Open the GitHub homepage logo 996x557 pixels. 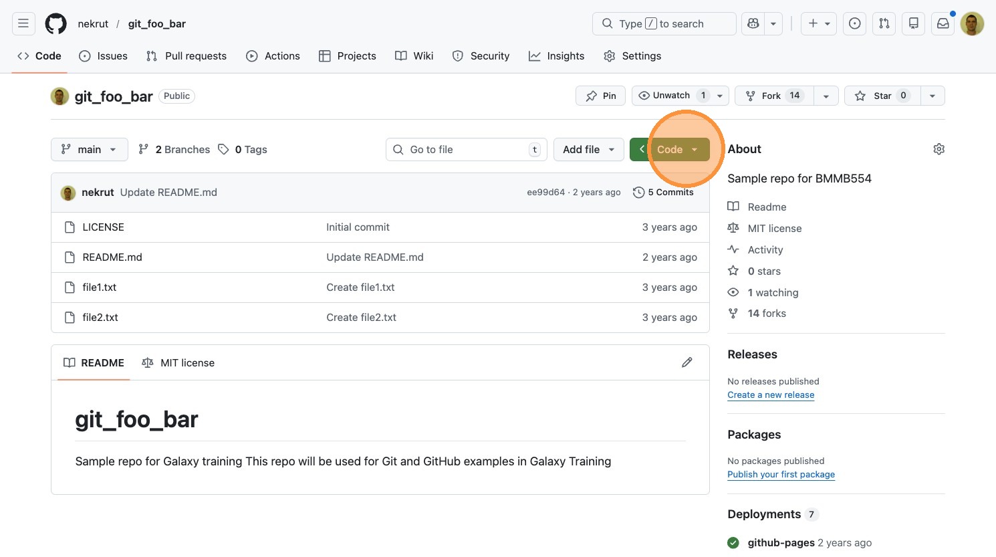(x=55, y=24)
